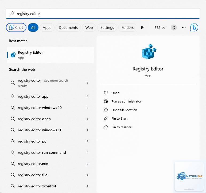Expand chevron for 'registry editor open'
The height and width of the screenshot is (193, 206).
pyautogui.click(x=87, y=119)
